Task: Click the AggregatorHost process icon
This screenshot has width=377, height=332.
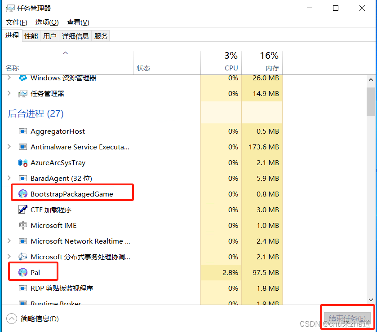Action: (23, 131)
